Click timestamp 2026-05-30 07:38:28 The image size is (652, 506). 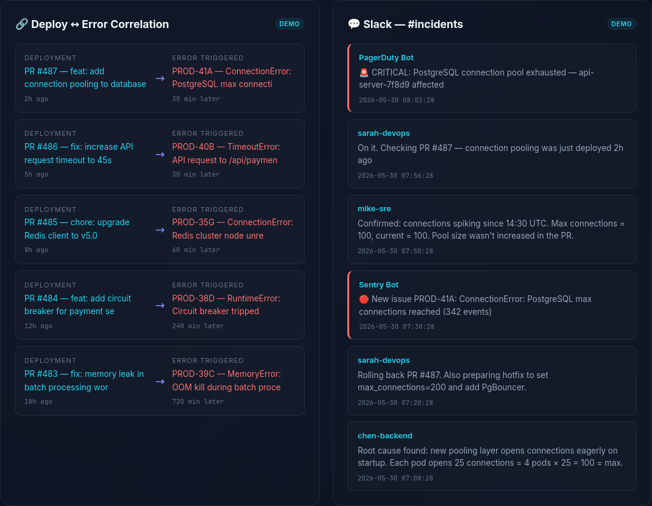pyautogui.click(x=396, y=327)
